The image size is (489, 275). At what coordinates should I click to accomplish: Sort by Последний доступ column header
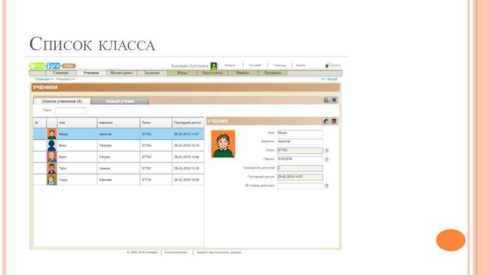point(188,123)
